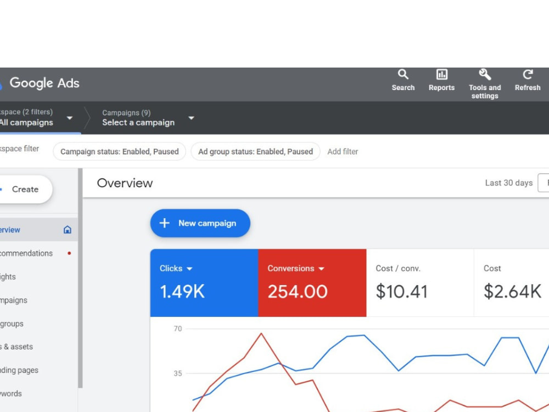Click the Overview page heading
This screenshot has height=412, width=549.
125,183
